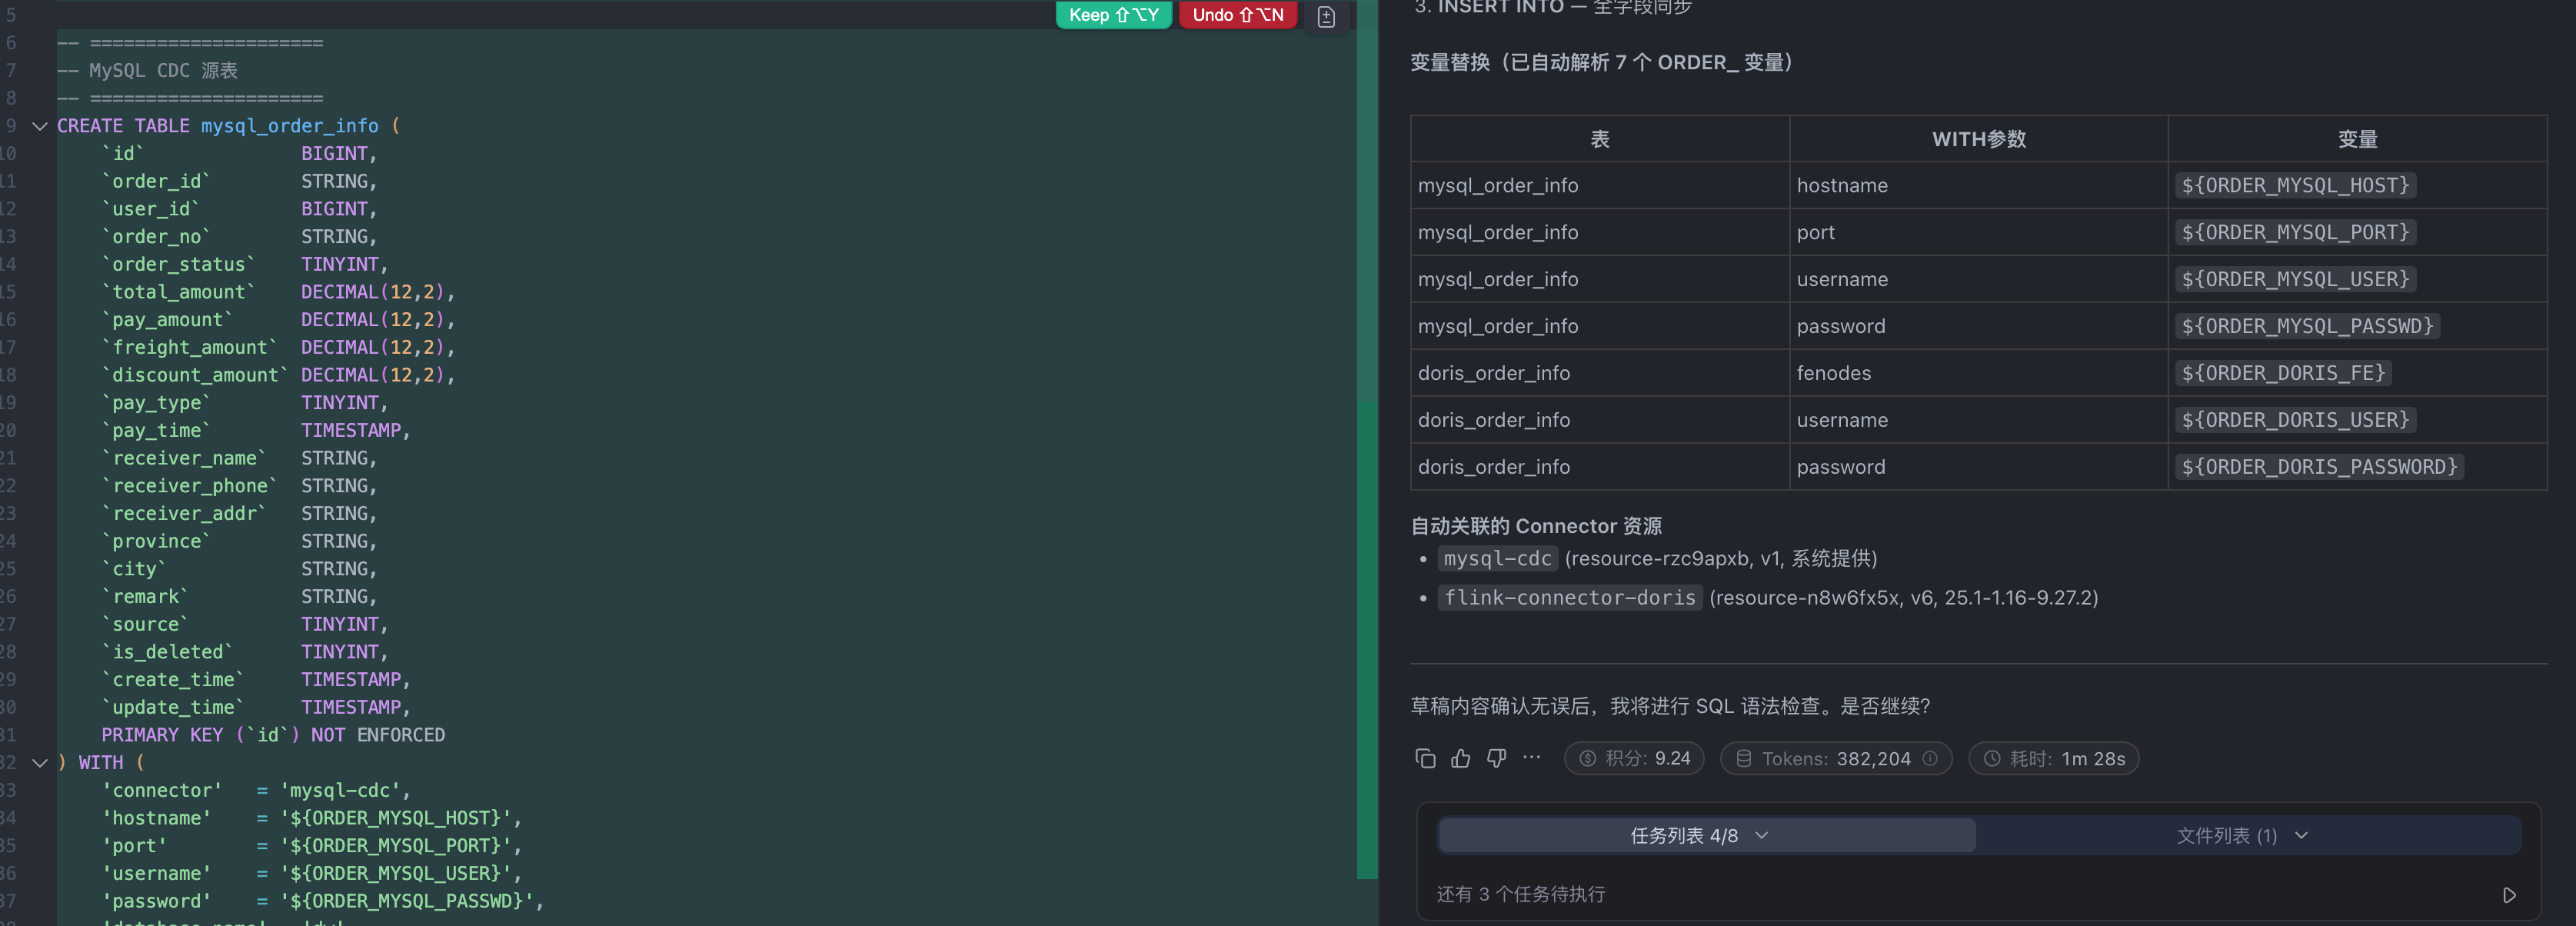Click the green change marker strip in editor
2576x926 pixels.
(1366, 640)
